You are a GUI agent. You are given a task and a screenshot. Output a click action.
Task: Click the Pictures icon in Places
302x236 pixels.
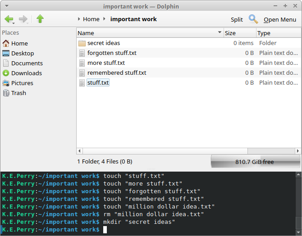[6, 83]
